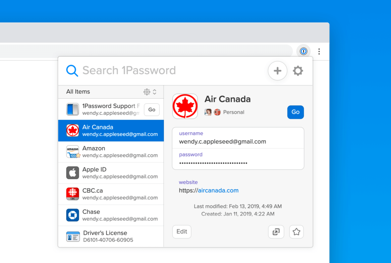Select the CBC.ca list item
391x263 pixels.
pyautogui.click(x=111, y=194)
